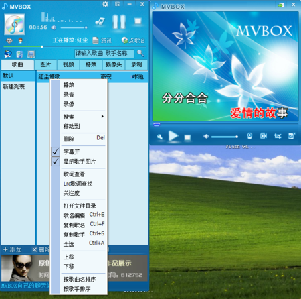The height and width of the screenshot is (299, 301).
Task: Click the monitor screen icon in toolbar
Action: pyautogui.click(x=31, y=54)
